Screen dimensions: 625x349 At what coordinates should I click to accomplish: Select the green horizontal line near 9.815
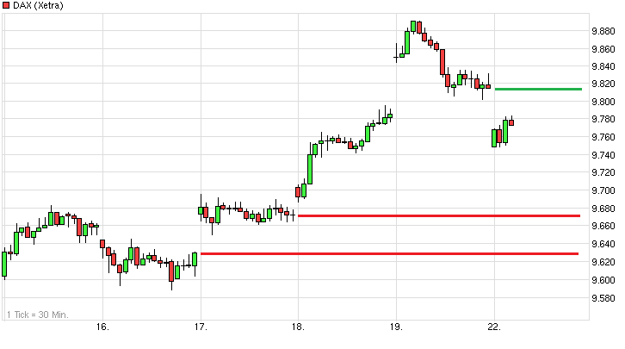537,89
